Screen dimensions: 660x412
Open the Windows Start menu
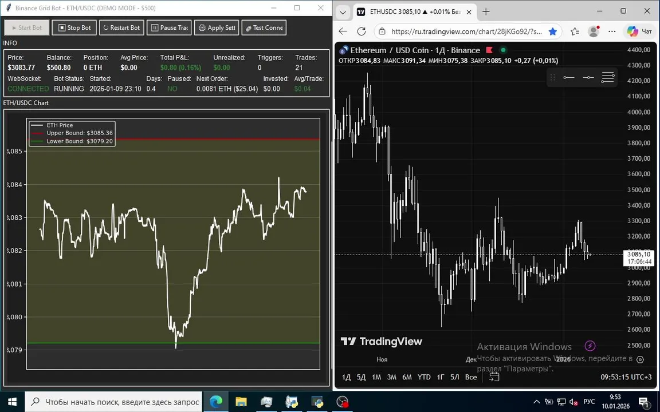(x=12, y=402)
